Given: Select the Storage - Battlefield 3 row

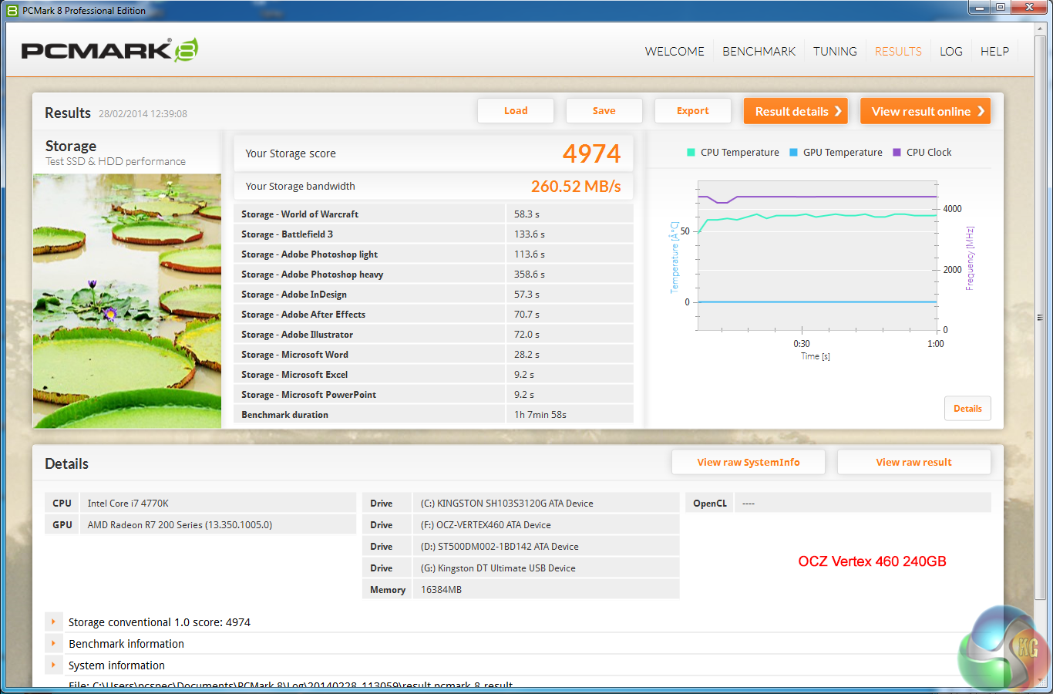Looking at the screenshot, I should [433, 234].
